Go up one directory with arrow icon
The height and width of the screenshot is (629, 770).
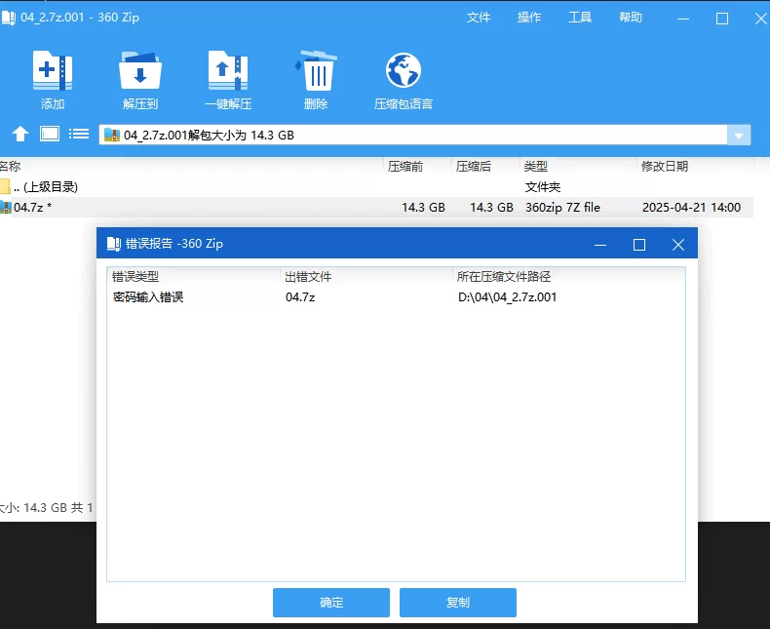pyautogui.click(x=20, y=134)
